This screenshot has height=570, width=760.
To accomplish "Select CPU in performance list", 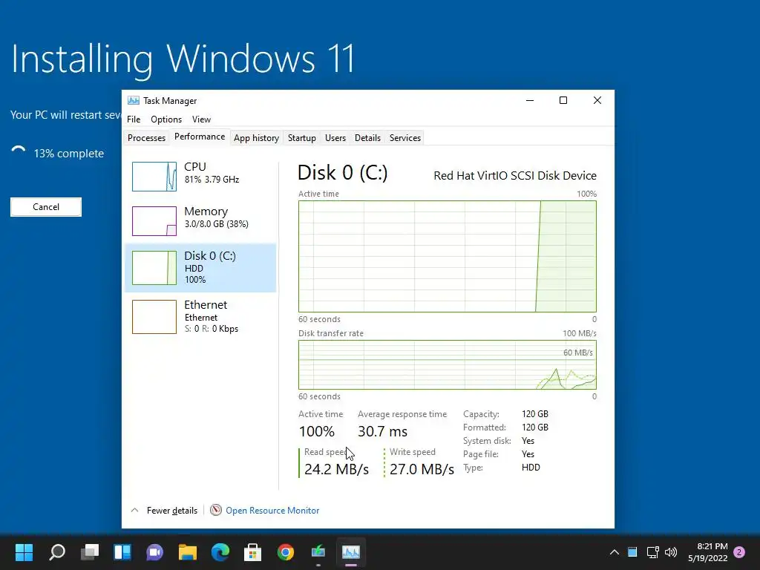I will point(200,176).
